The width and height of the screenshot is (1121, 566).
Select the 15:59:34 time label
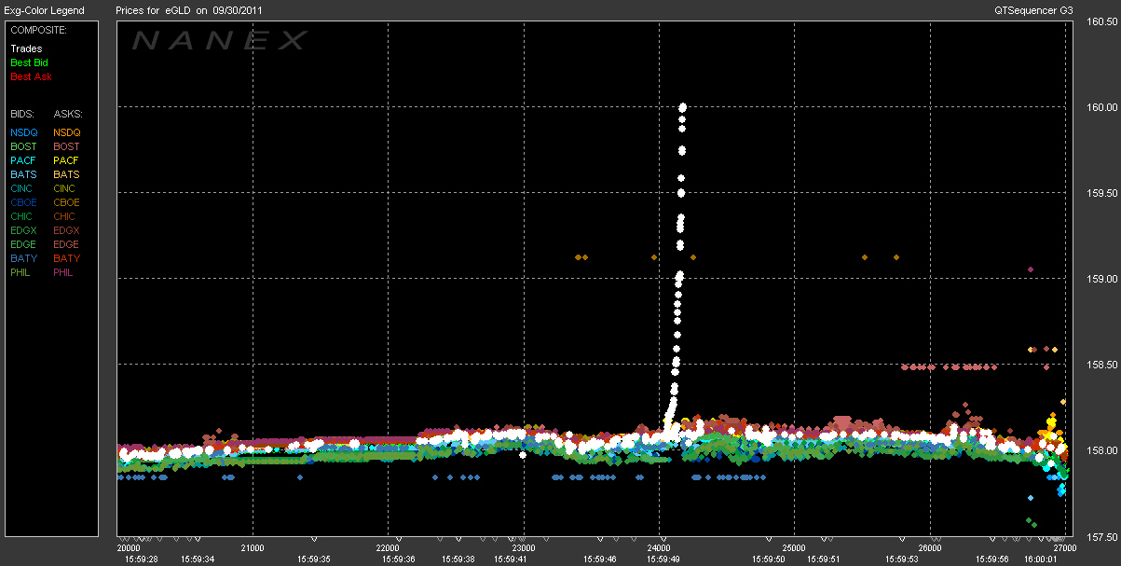point(198,559)
